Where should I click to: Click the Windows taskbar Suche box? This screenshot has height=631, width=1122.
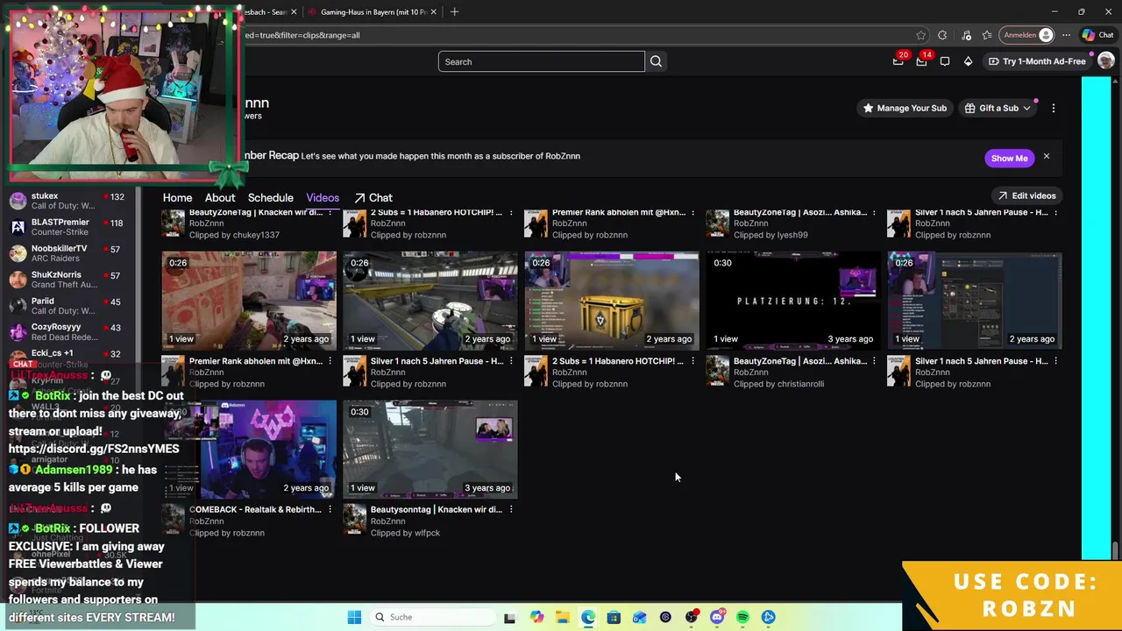431,617
